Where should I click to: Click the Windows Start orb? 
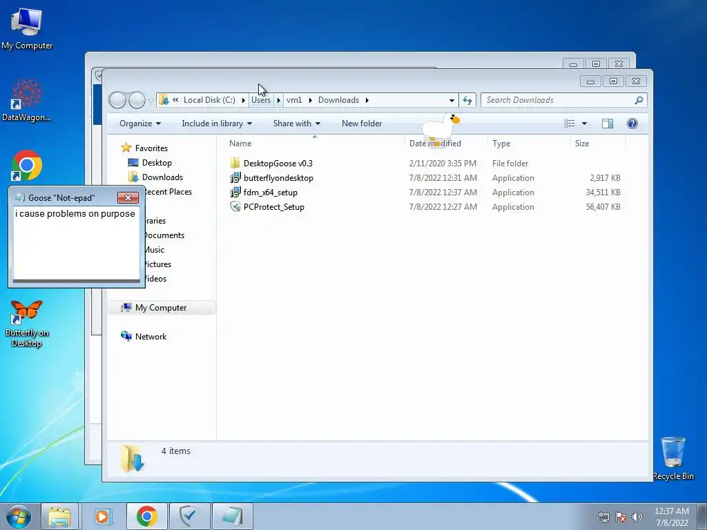tap(19, 516)
